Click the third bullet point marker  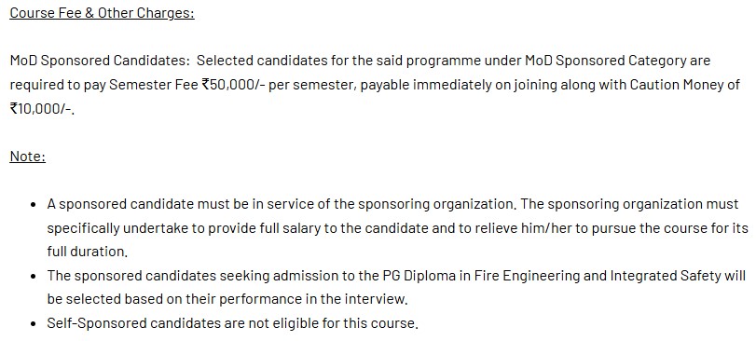tap(34, 323)
